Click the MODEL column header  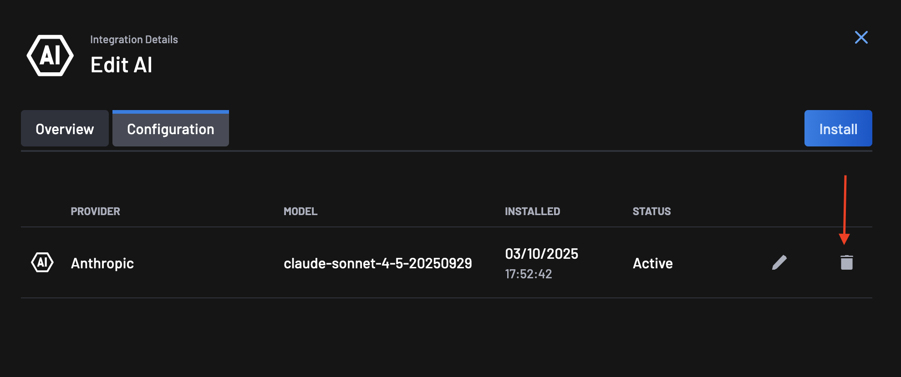coord(300,211)
